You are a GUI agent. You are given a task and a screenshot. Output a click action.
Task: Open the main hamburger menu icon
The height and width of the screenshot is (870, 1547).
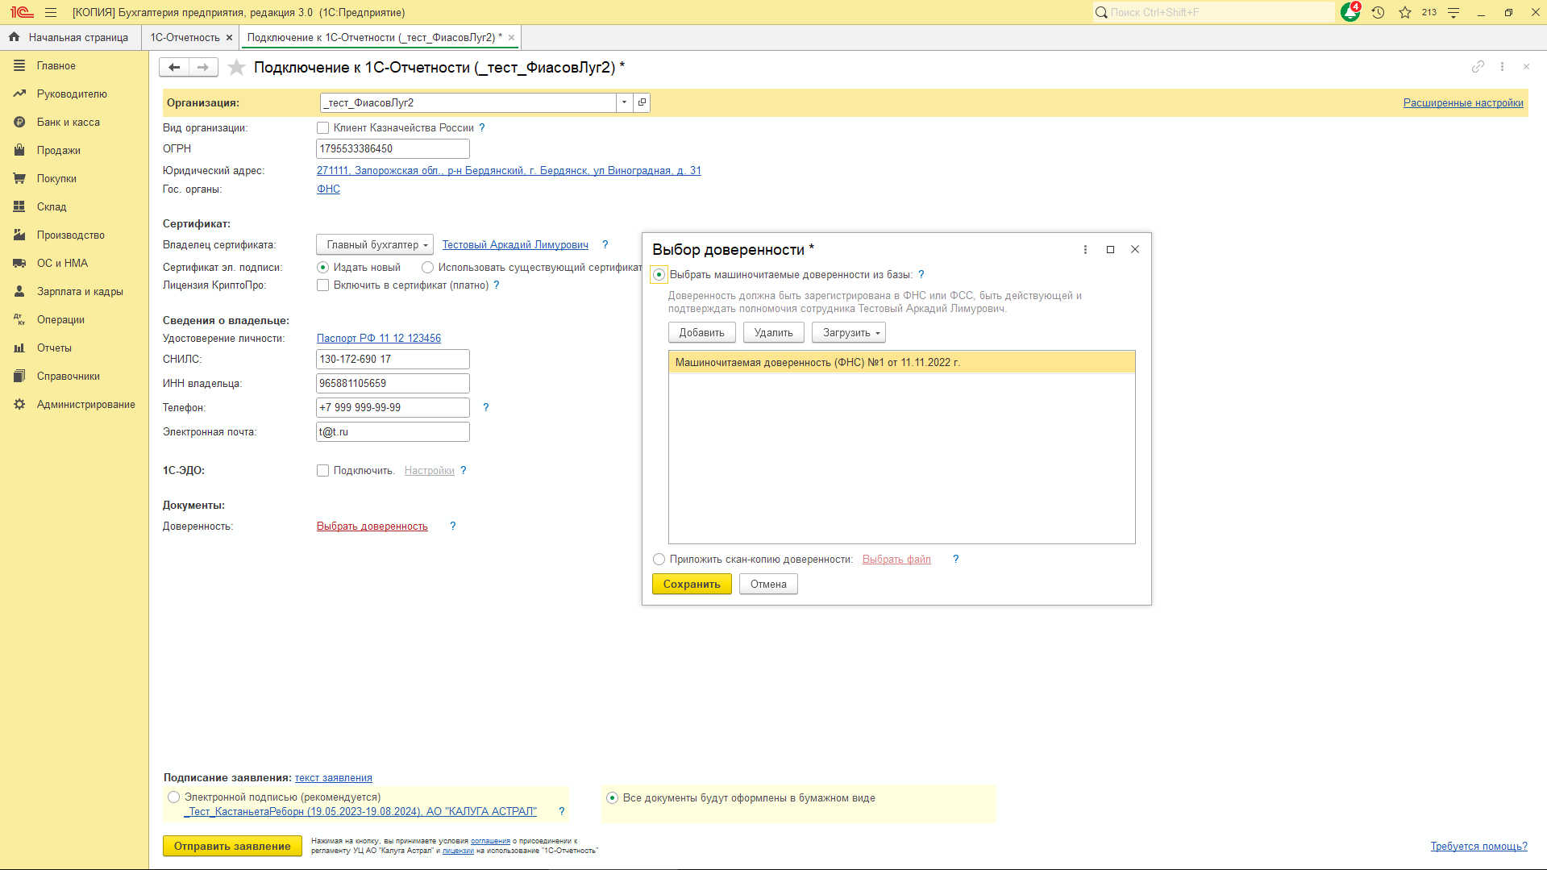coord(51,12)
